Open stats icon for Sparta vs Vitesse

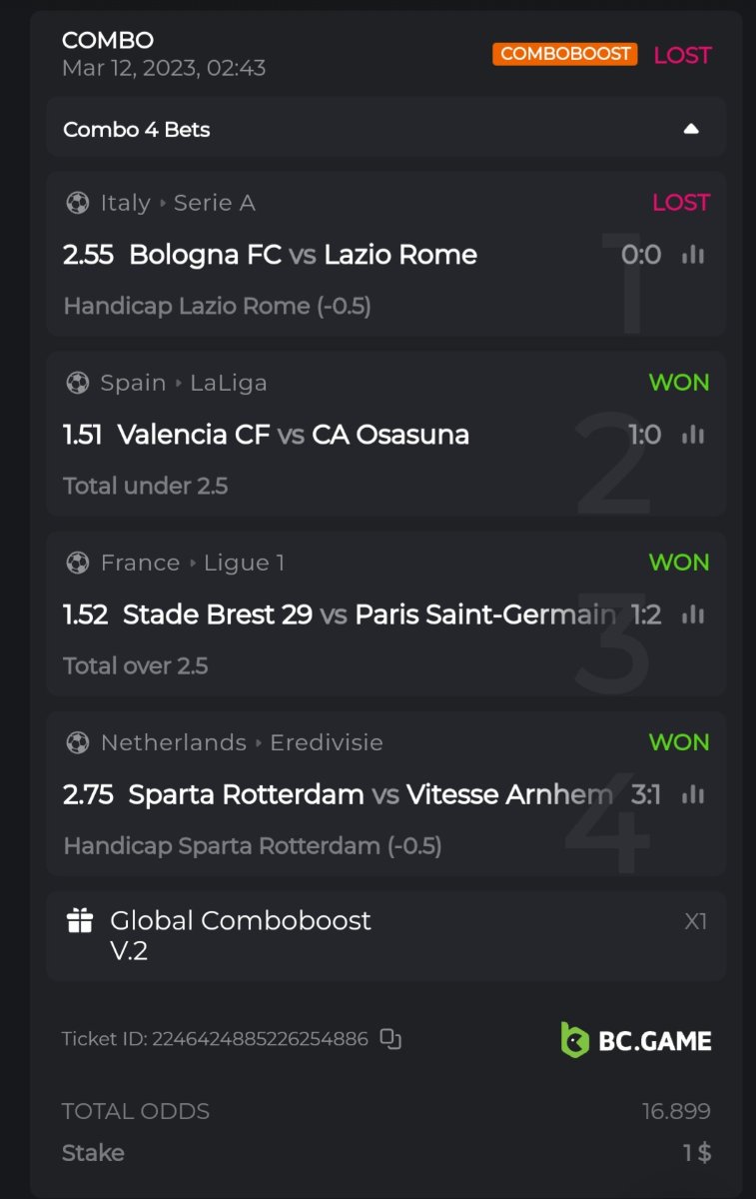tap(692, 794)
